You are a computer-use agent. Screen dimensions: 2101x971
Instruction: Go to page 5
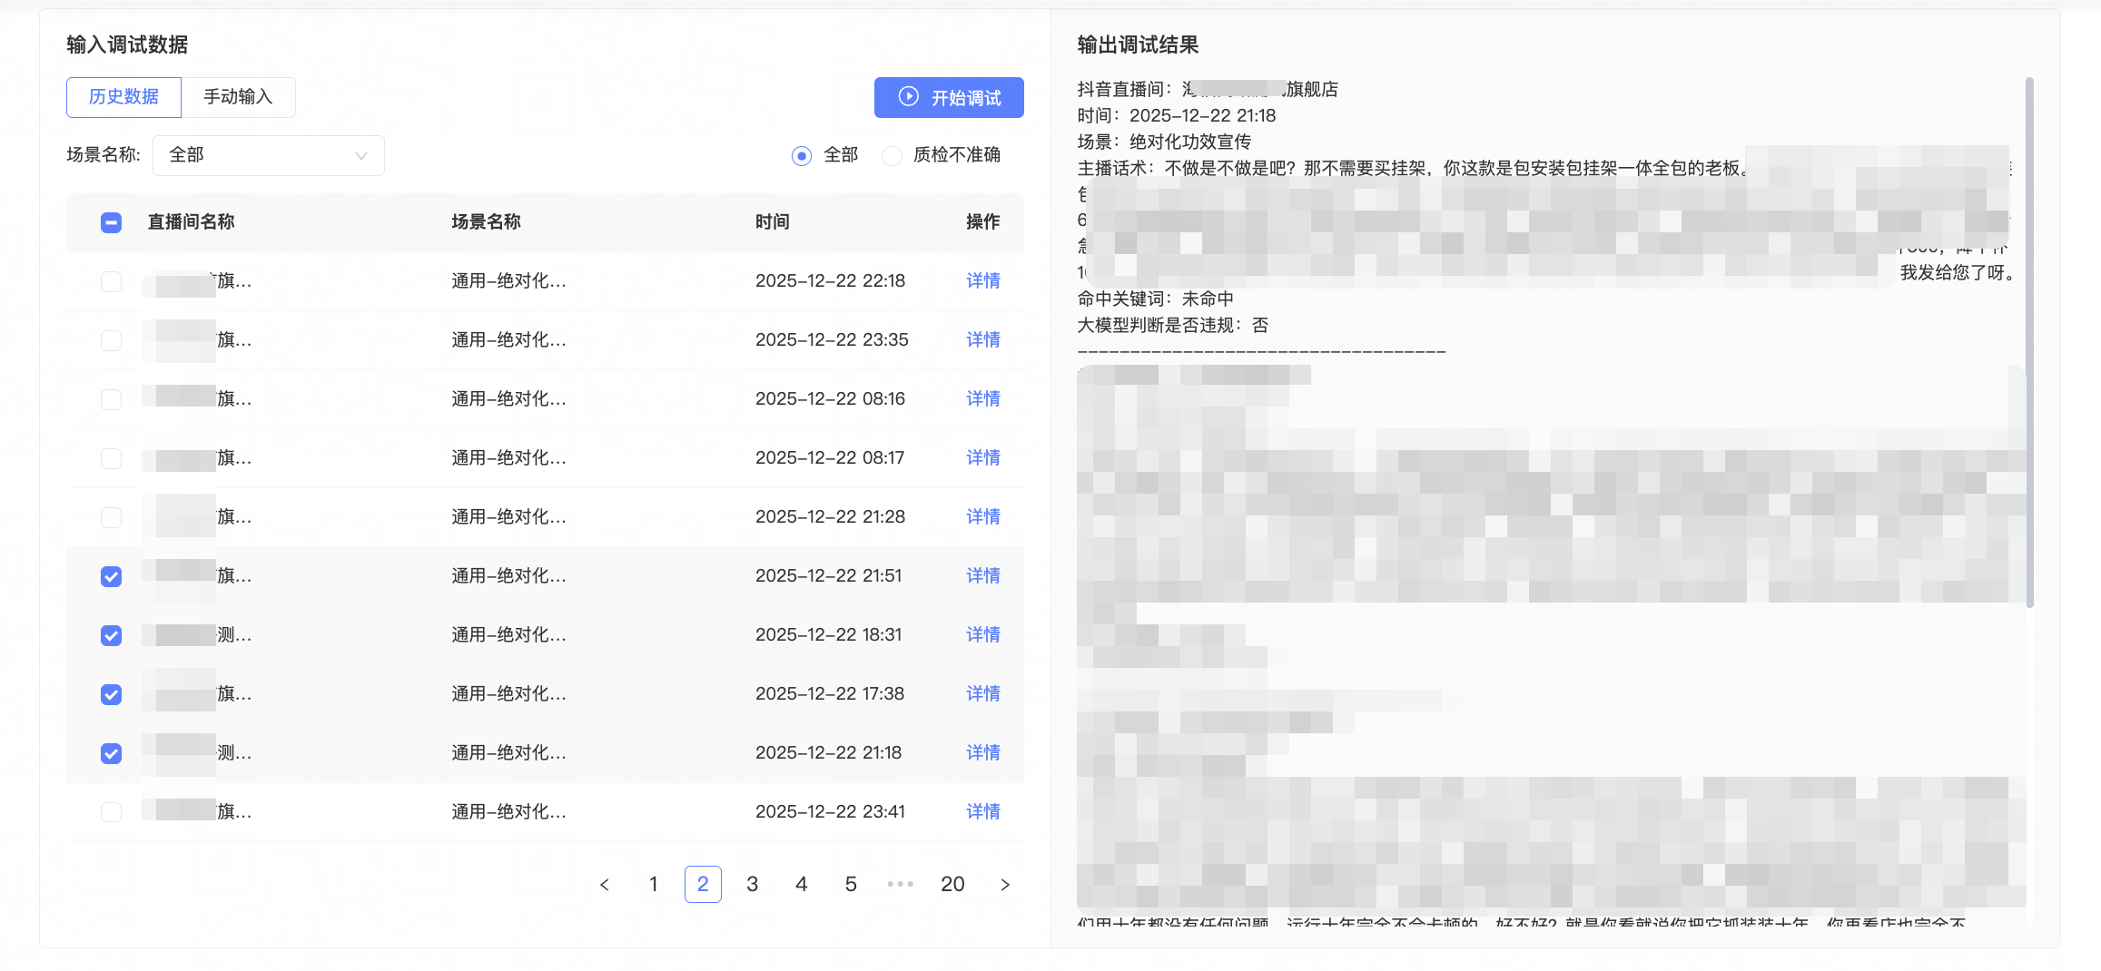(x=851, y=885)
